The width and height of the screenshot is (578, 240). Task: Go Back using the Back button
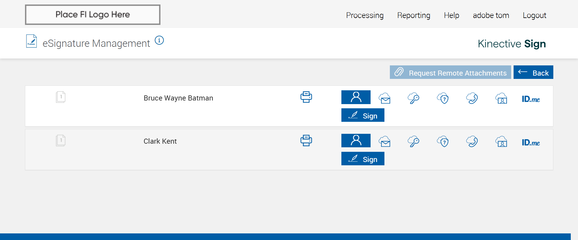533,72
